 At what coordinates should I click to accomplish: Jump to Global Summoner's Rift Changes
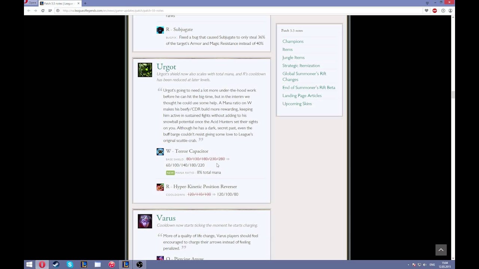304,76
